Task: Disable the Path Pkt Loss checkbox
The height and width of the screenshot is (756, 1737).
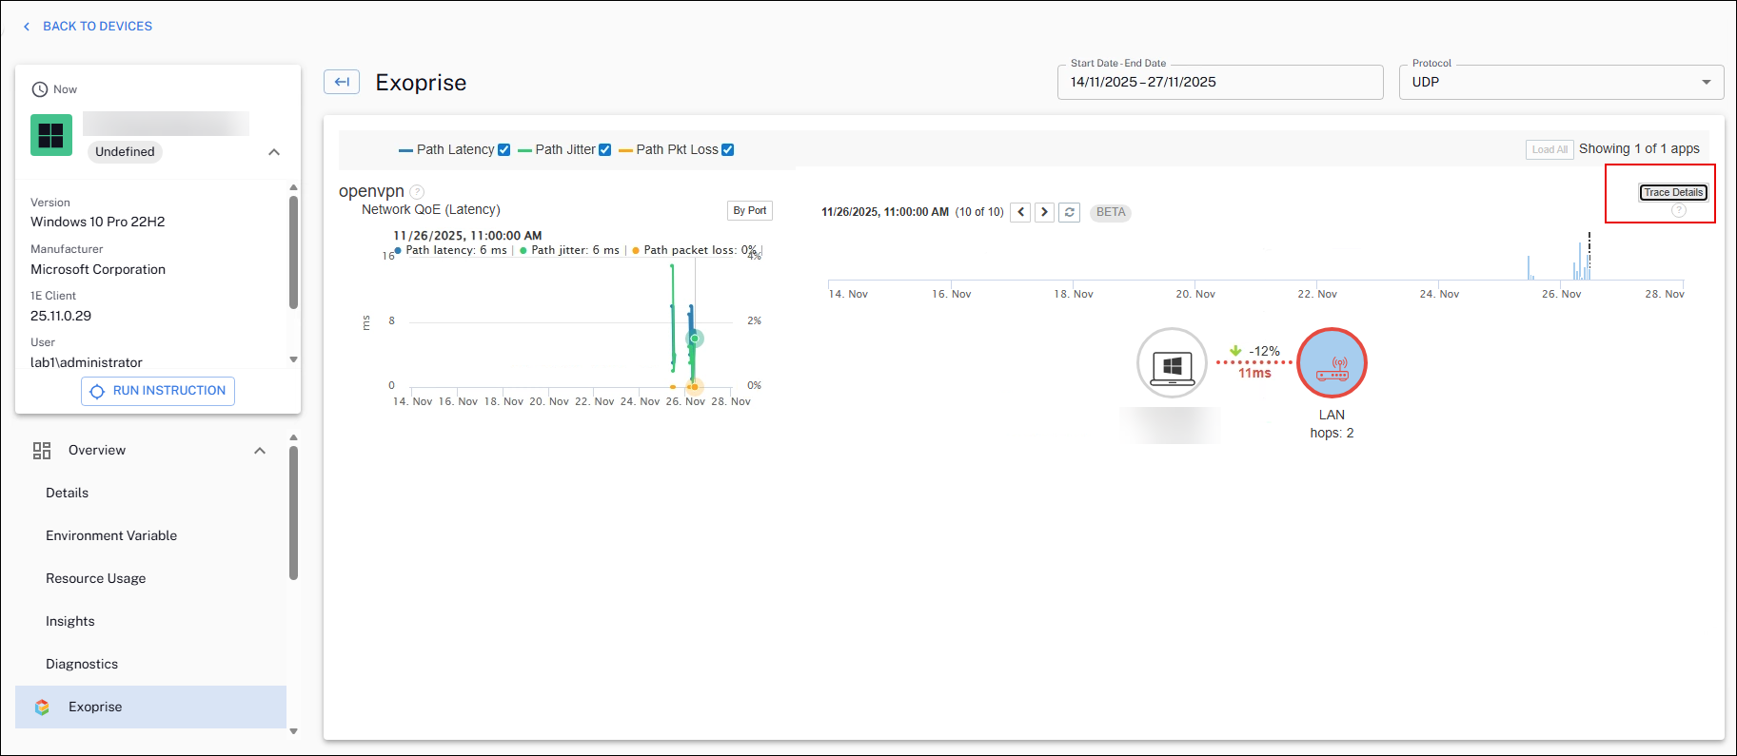Action: tap(728, 150)
